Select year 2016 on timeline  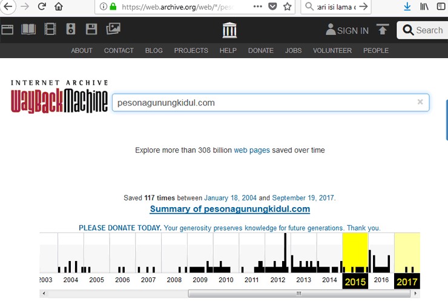381,280
